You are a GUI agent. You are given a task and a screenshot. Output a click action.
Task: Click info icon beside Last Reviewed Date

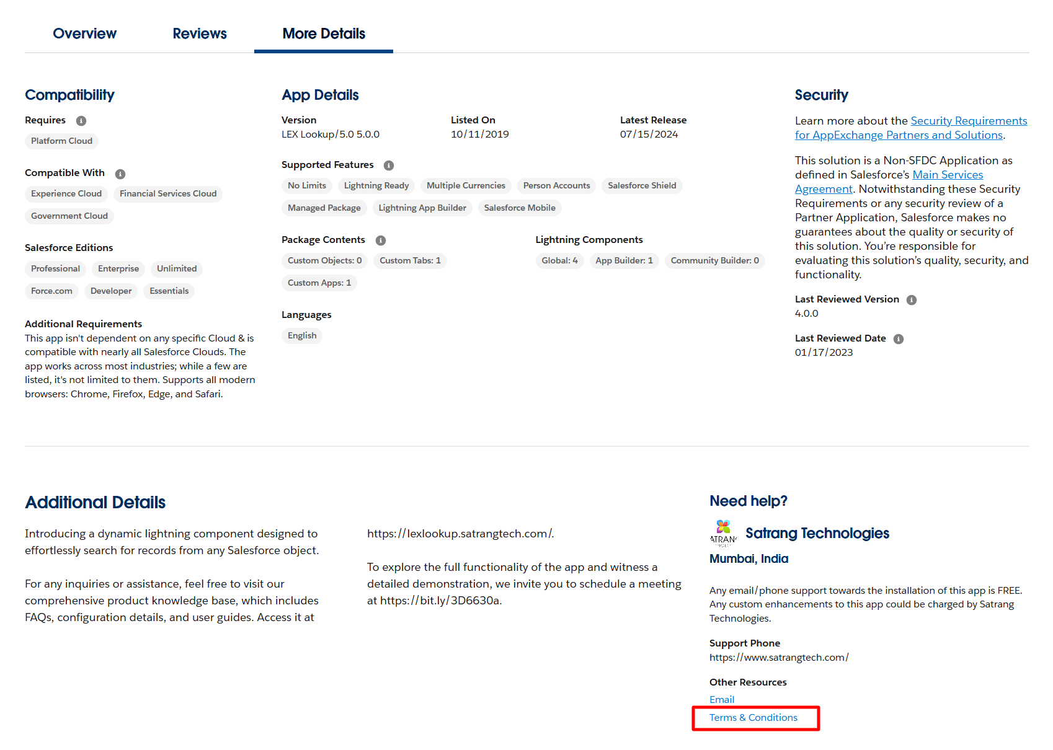[x=899, y=339]
